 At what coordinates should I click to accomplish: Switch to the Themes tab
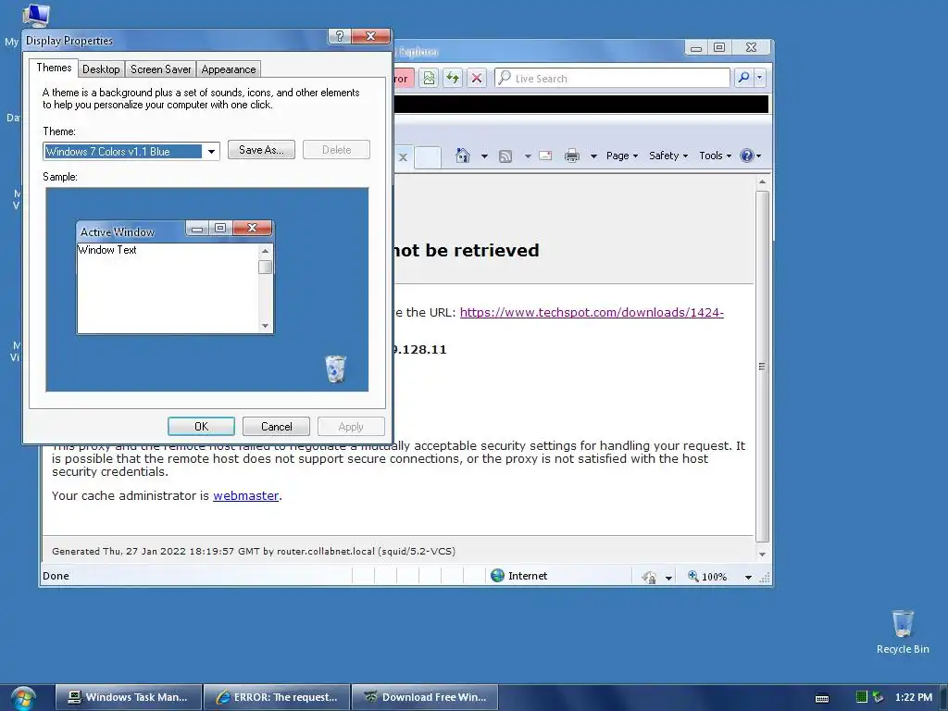click(x=54, y=67)
